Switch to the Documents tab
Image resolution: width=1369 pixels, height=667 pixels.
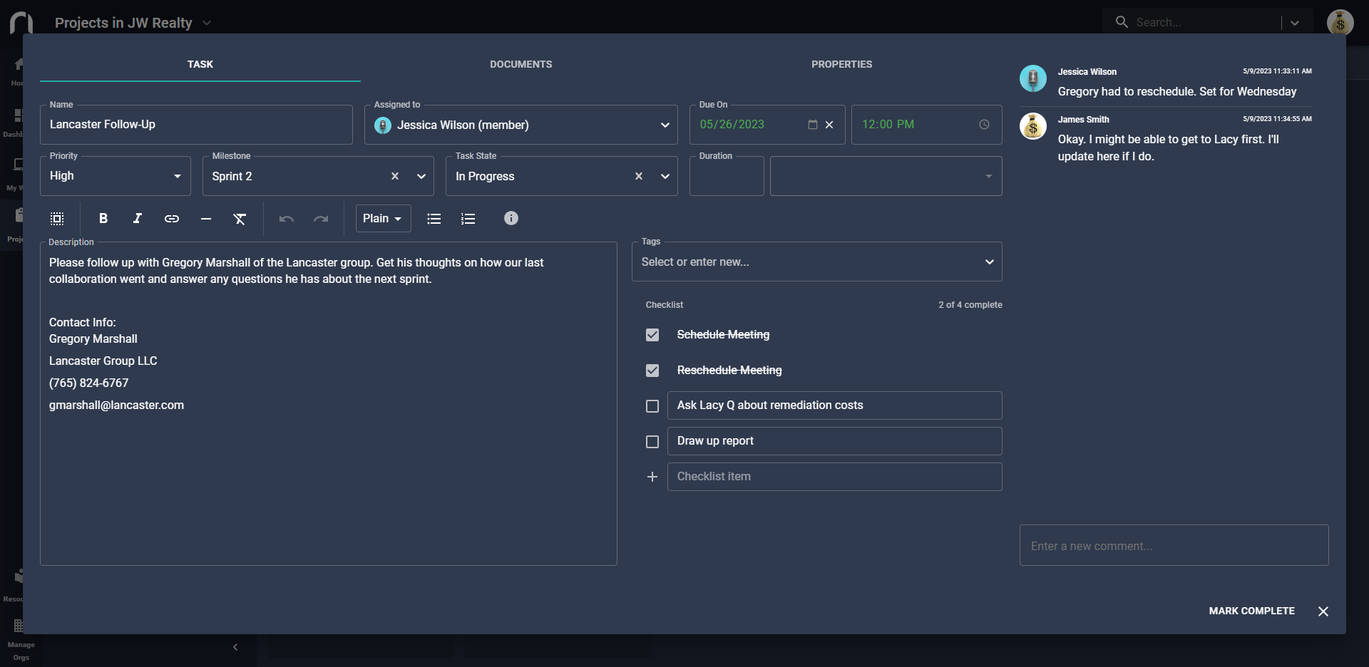521,64
